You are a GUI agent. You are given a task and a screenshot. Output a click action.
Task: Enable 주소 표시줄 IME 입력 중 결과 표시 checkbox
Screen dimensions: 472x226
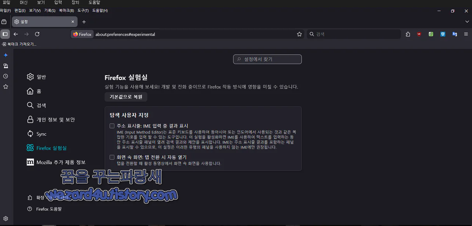112,126
